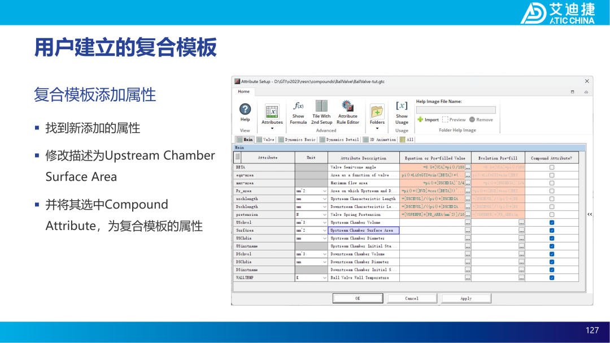Open equation ellipsis for DSchvol row

click(468, 254)
